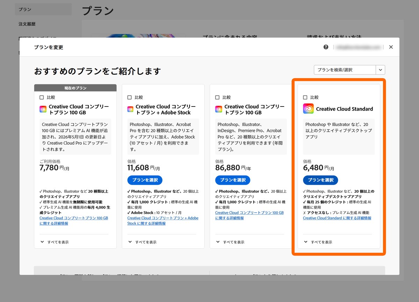Select plan button for 86,880円 yearly plan
419x302 pixels.
point(233,180)
